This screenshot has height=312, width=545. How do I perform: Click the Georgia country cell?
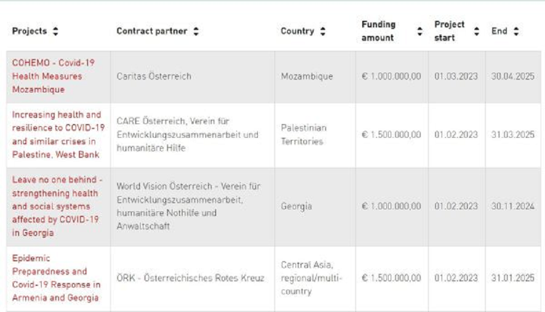[x=296, y=207]
